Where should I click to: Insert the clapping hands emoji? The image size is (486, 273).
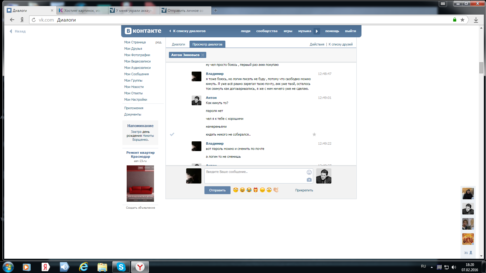point(276,190)
